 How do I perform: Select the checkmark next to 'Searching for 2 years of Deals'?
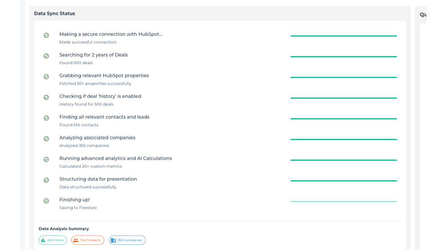46,56
